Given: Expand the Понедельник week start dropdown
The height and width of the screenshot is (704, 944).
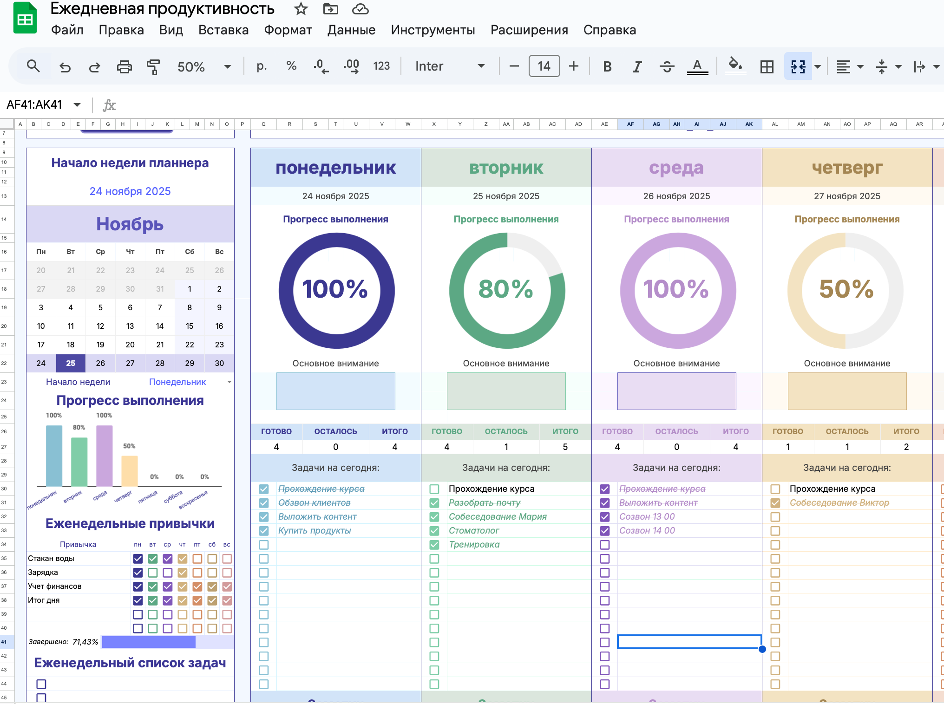Looking at the screenshot, I should tap(229, 382).
